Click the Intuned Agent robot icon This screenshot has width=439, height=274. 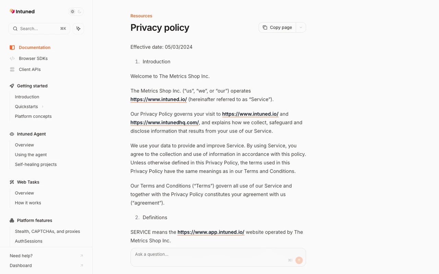tap(12, 134)
